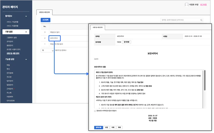Image resolution: width=214 pixels, height=133 pixels.
Task: Click the 목록 button
Action: 119,127
